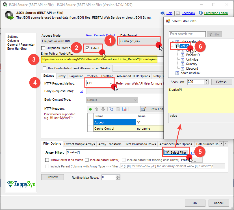Click the move header up arrow icon

(x=96, y=109)
